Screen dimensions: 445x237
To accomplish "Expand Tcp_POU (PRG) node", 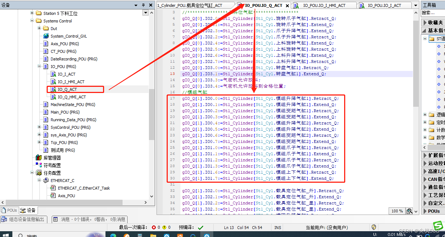I will tap(39, 143).
